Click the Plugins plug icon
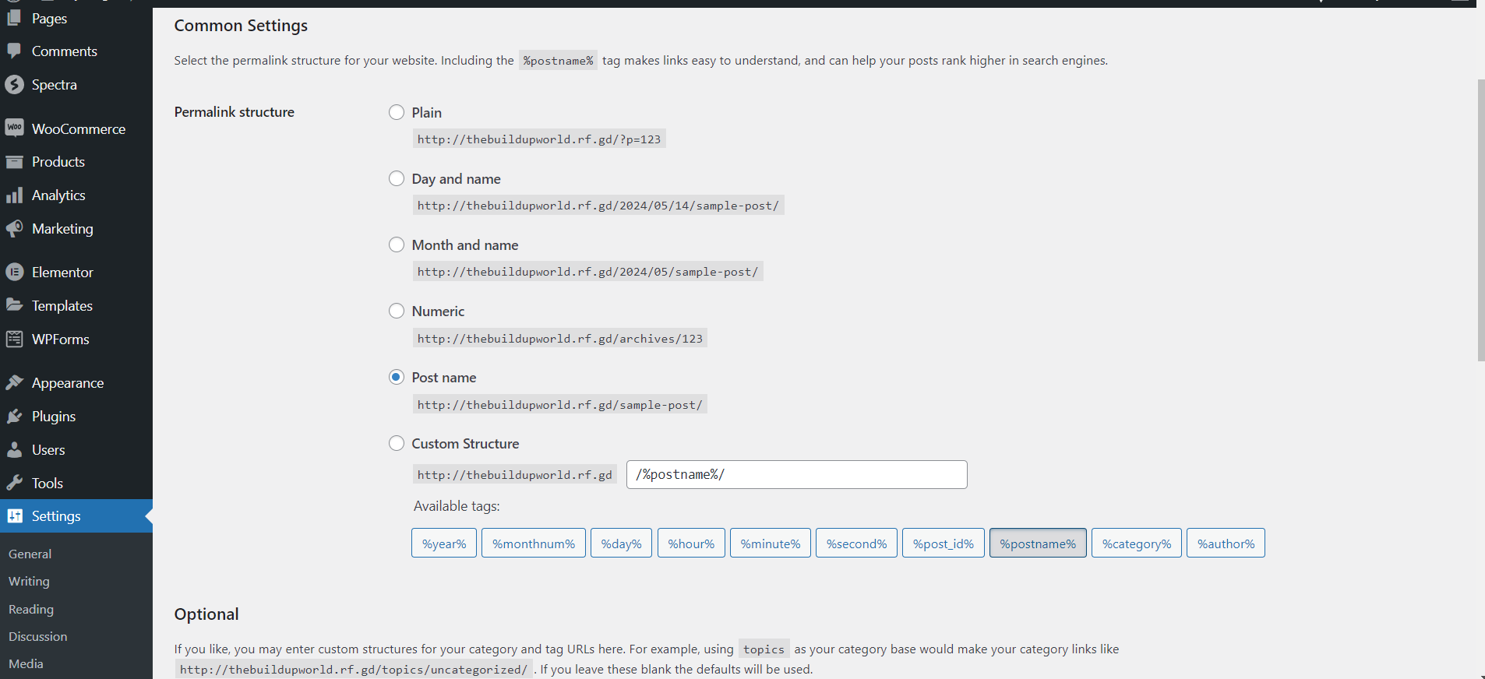1485x679 pixels. 14,417
